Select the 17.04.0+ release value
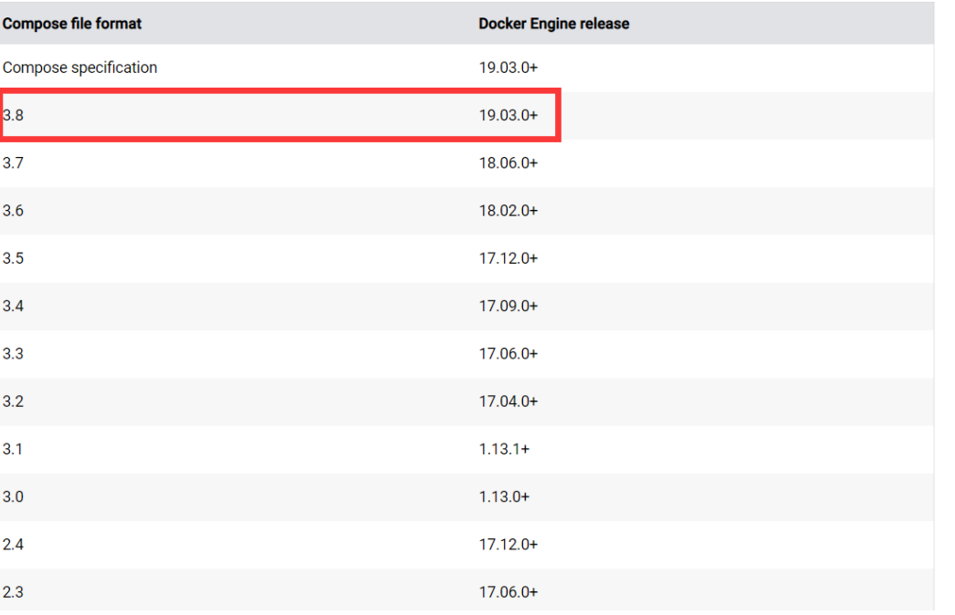This screenshot has width=955, height=615. click(x=509, y=401)
